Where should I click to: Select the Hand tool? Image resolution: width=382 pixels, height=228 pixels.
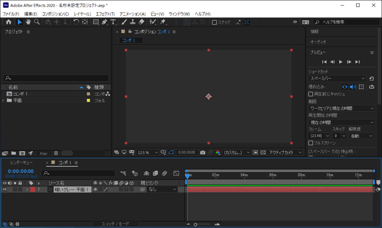pyautogui.click(x=28, y=22)
